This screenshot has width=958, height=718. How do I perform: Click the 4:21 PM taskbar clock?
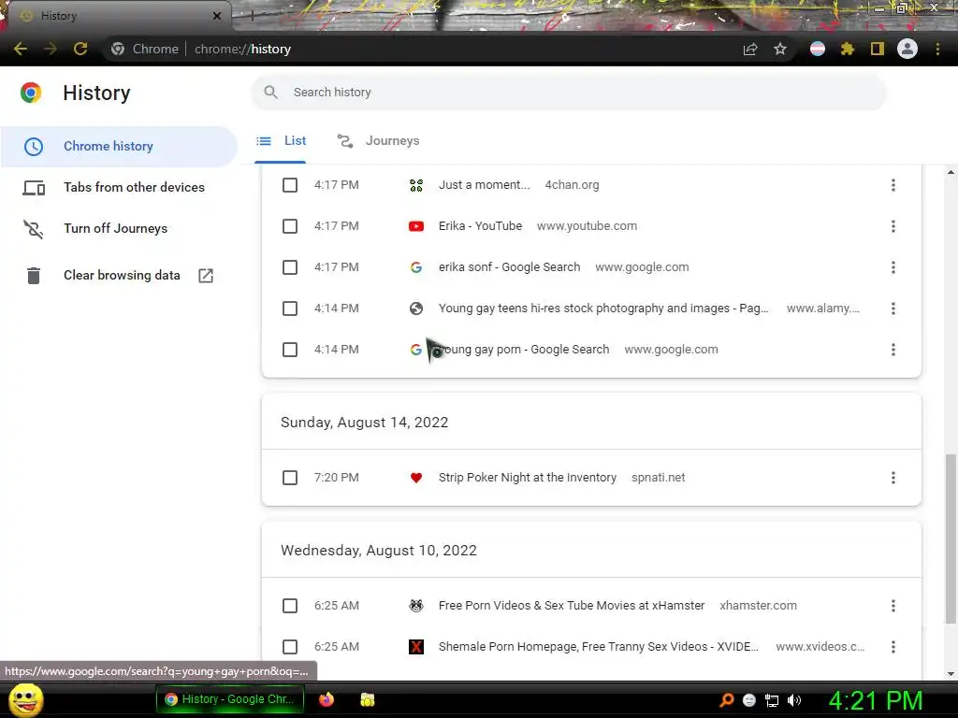pos(876,700)
